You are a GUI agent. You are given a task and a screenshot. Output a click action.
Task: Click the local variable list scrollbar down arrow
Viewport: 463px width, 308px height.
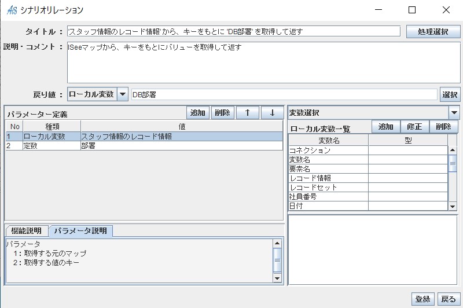coord(453,206)
